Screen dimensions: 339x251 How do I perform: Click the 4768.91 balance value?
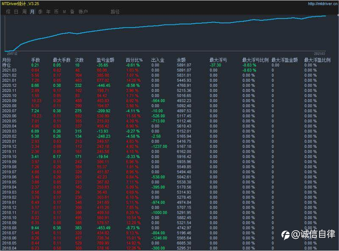coord(184,86)
